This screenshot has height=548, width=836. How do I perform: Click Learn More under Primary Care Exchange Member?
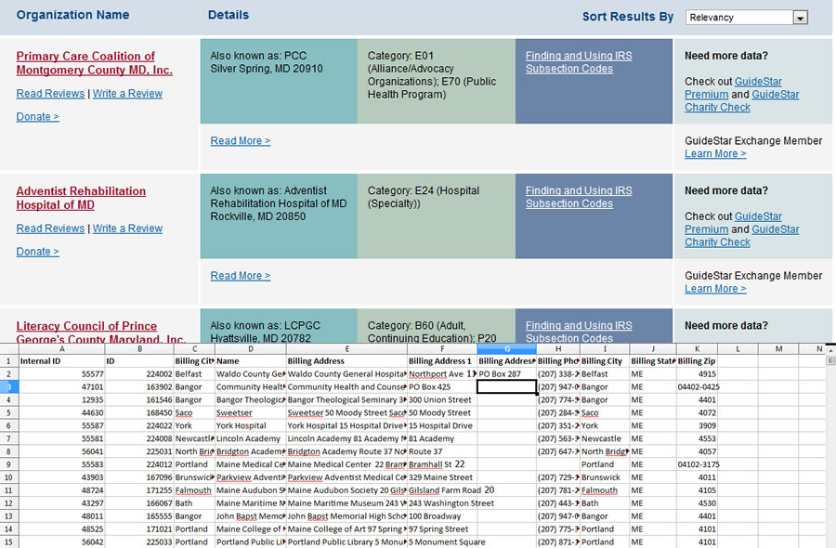(x=715, y=153)
